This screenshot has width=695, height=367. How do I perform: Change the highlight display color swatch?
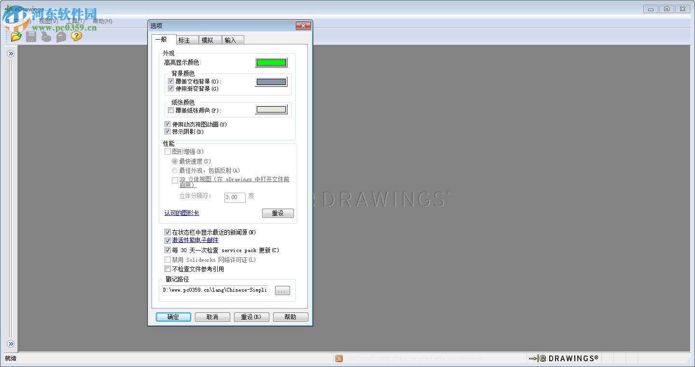(x=271, y=62)
